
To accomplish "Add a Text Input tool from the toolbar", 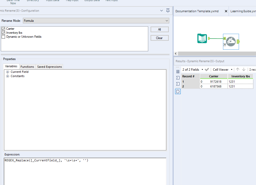I will click(x=112, y=1).
